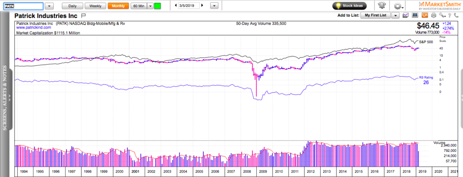The image size is (463, 177).
Task: Select the Monthly chart period
Action: click(x=118, y=6)
